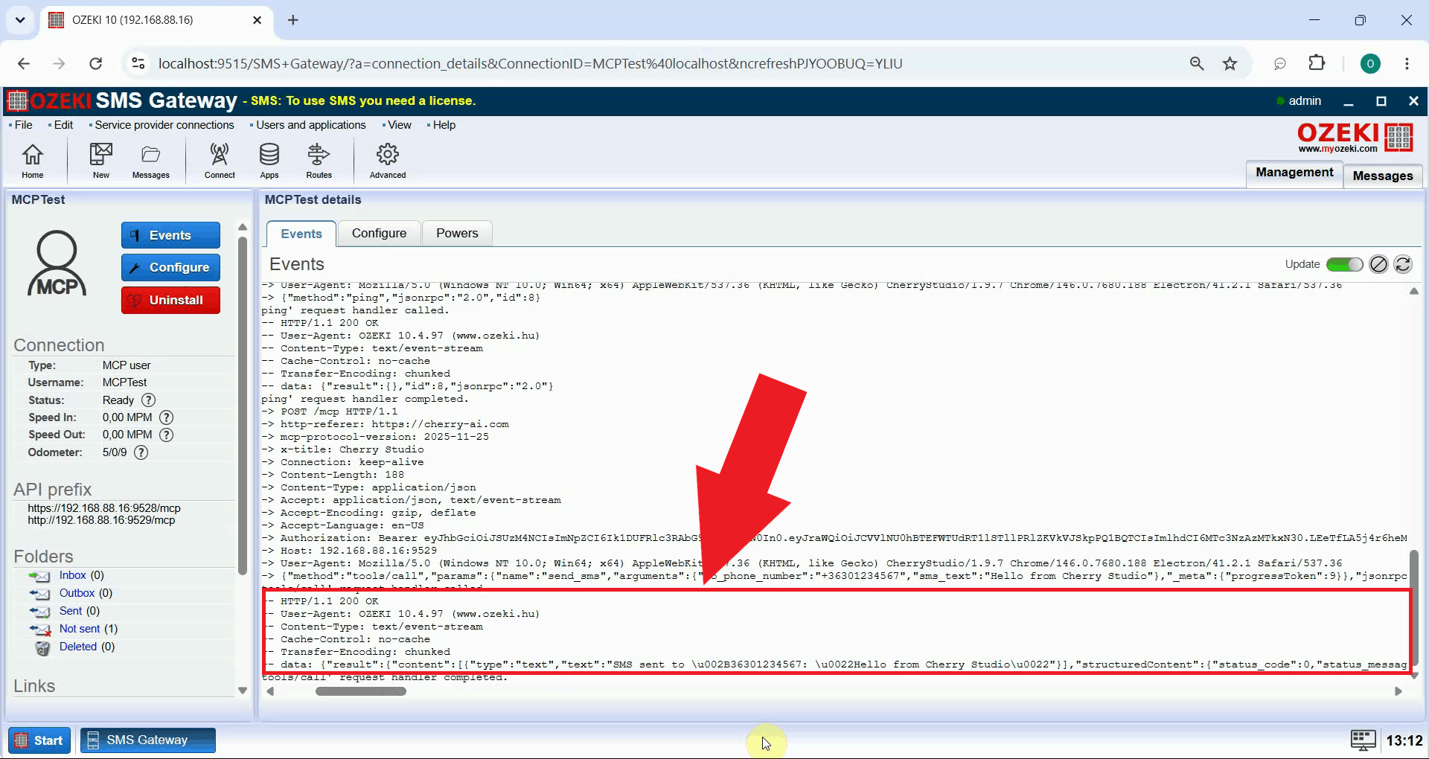Toggle the Update switch off
Viewport: 1429px width, 759px height.
pyautogui.click(x=1344, y=264)
